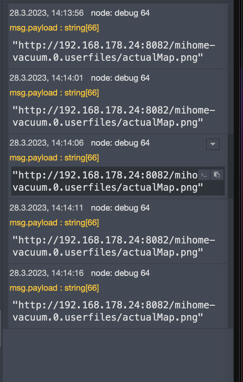The height and width of the screenshot is (382, 243).
Task: Copy path using the terminal prompt icon
Action: click(204, 175)
